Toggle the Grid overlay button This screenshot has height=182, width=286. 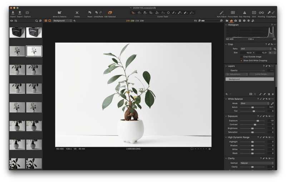click(x=254, y=13)
